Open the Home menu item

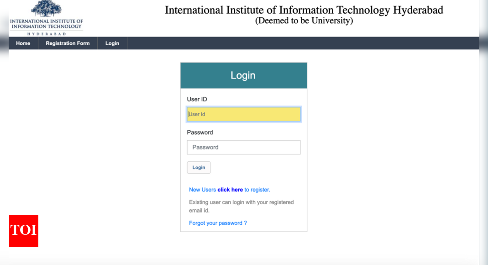point(23,43)
